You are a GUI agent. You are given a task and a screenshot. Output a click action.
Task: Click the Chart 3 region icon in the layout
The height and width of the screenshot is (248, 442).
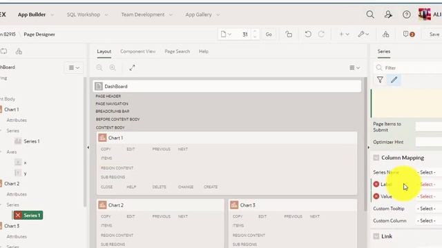click(x=234, y=205)
